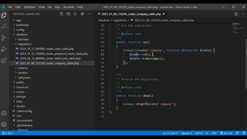Open 2014_10_12_000000_create_users_table.php file
This screenshot has width=247, height=139.
point(52,49)
